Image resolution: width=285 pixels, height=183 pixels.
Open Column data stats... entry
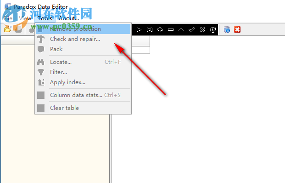tap(83, 95)
